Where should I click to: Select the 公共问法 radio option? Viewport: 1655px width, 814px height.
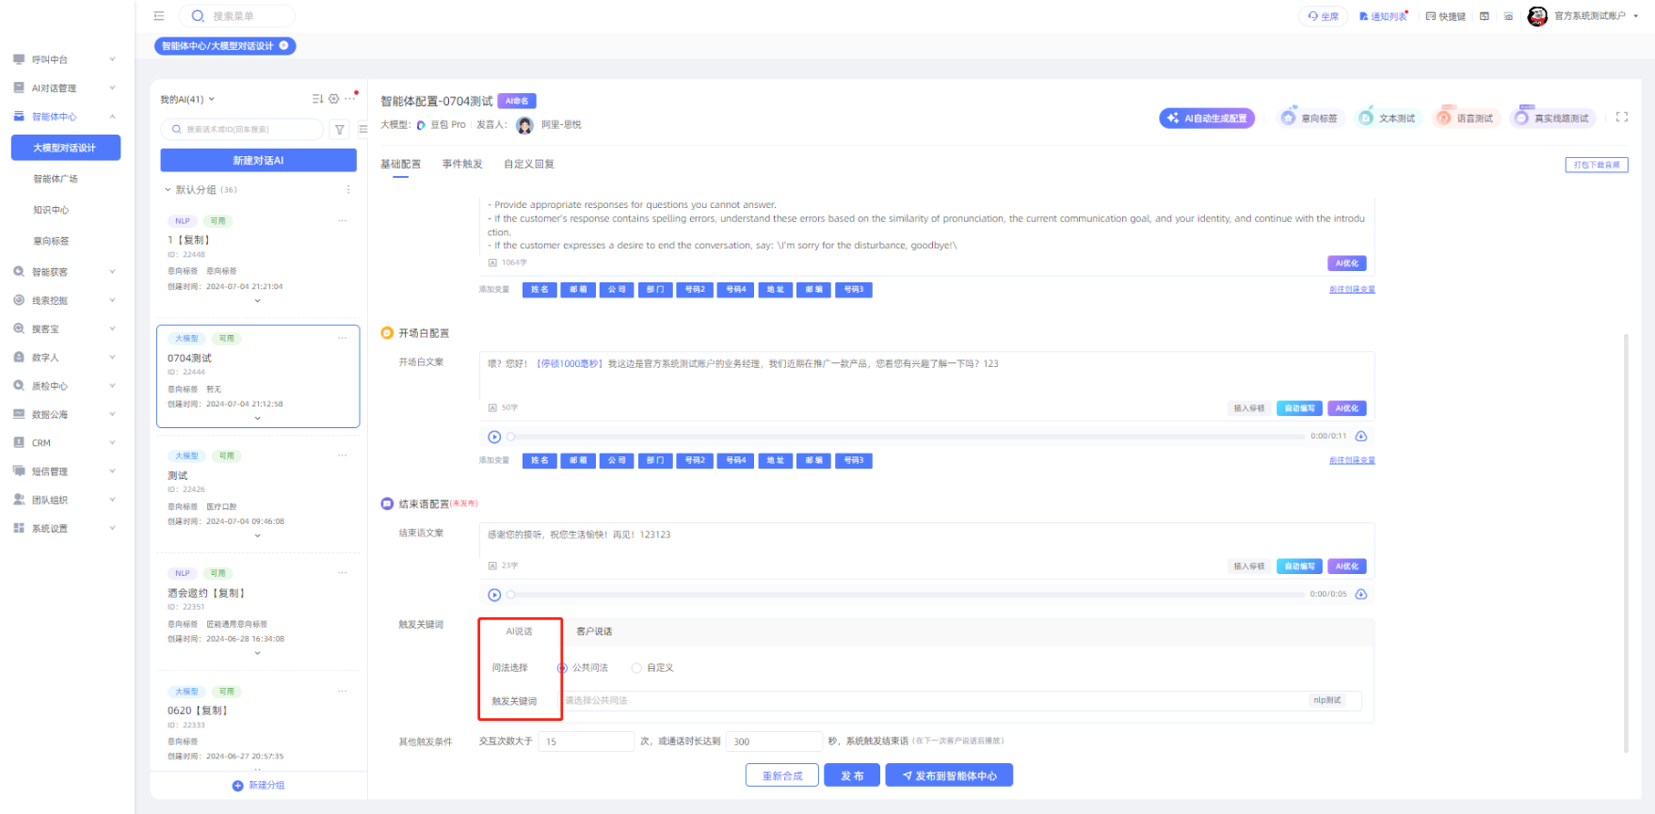562,668
